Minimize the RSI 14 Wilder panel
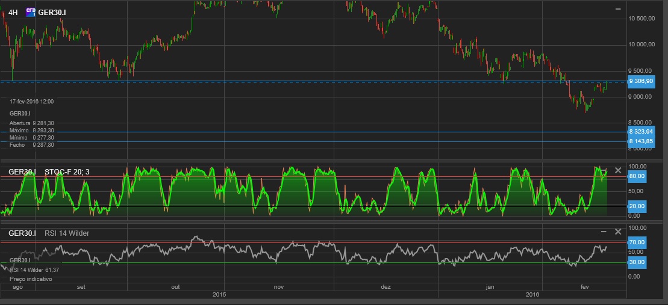Viewport: 668px width, 305px height. (604, 232)
